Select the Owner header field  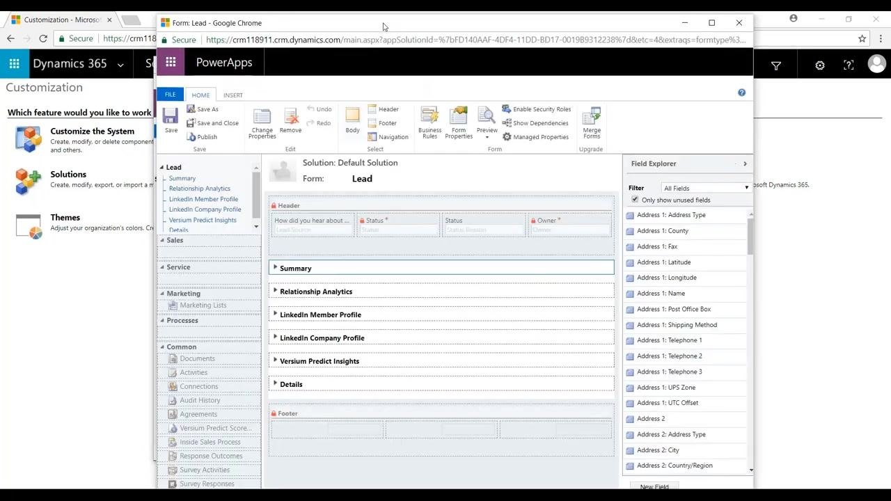[x=570, y=225]
